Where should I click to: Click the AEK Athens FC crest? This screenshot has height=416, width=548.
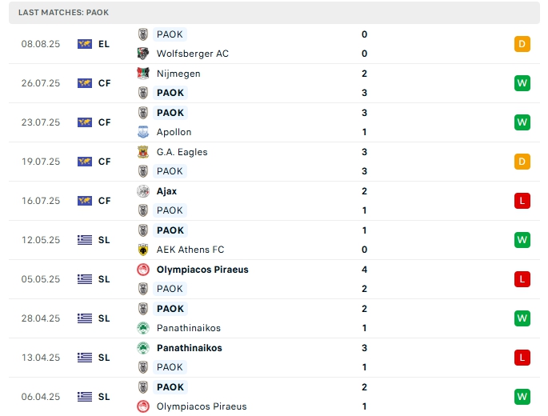143,250
